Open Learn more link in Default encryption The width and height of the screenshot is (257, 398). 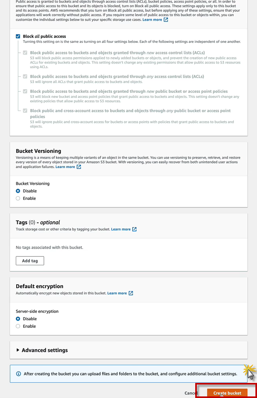click(117, 293)
